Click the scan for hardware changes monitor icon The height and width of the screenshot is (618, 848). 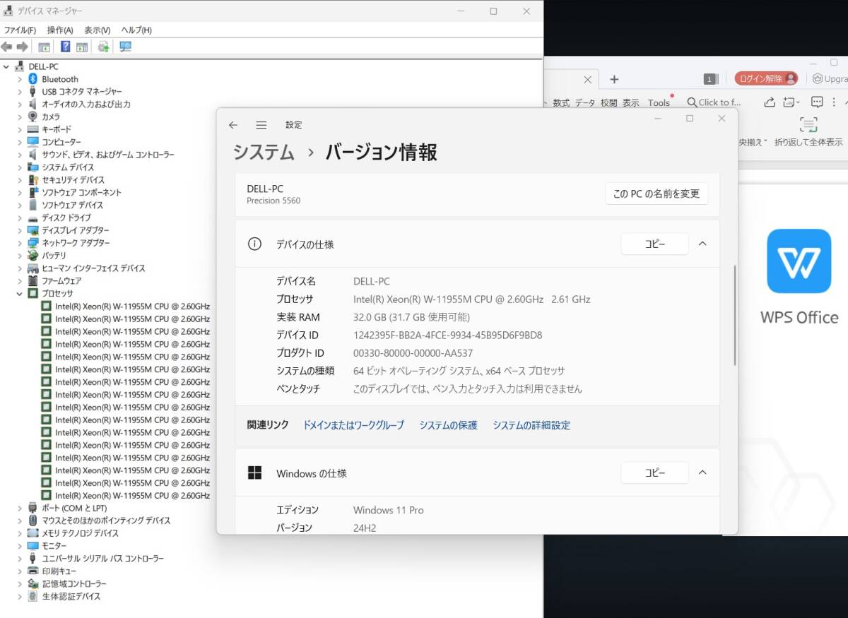125,47
